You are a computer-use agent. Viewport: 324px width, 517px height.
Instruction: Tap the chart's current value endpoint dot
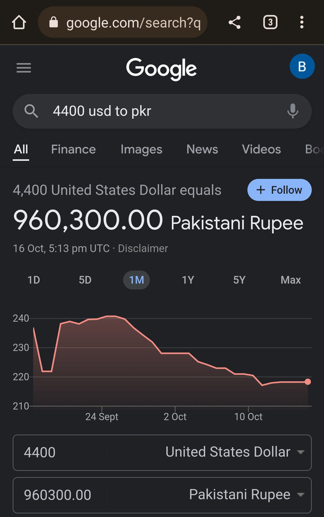307,382
